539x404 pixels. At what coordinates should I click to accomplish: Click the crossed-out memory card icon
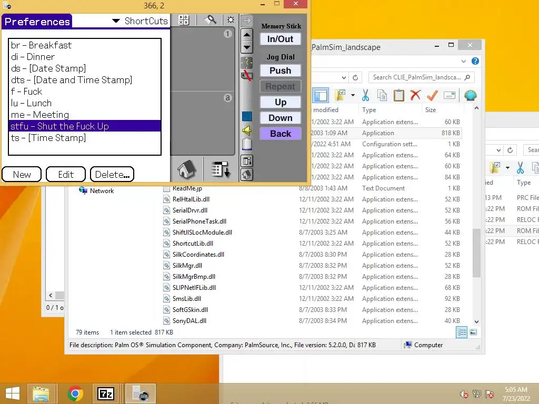tap(246, 75)
